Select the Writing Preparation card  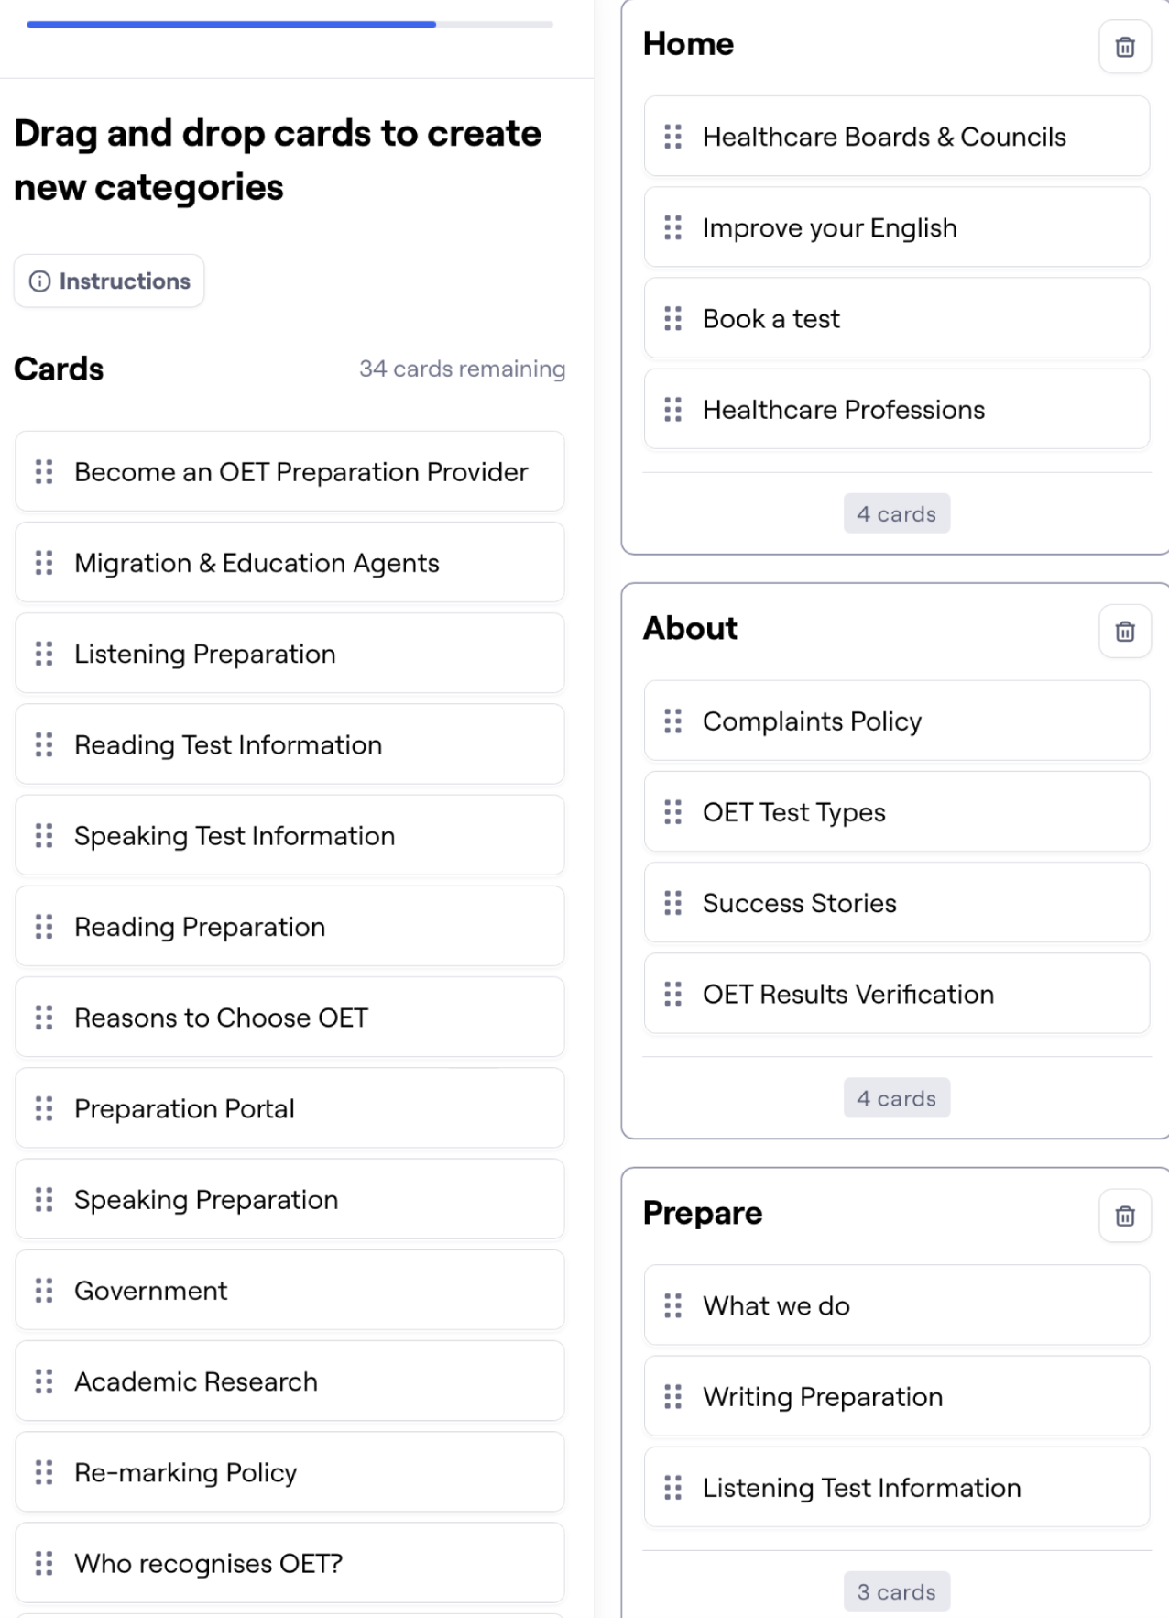pyautogui.click(x=897, y=1396)
